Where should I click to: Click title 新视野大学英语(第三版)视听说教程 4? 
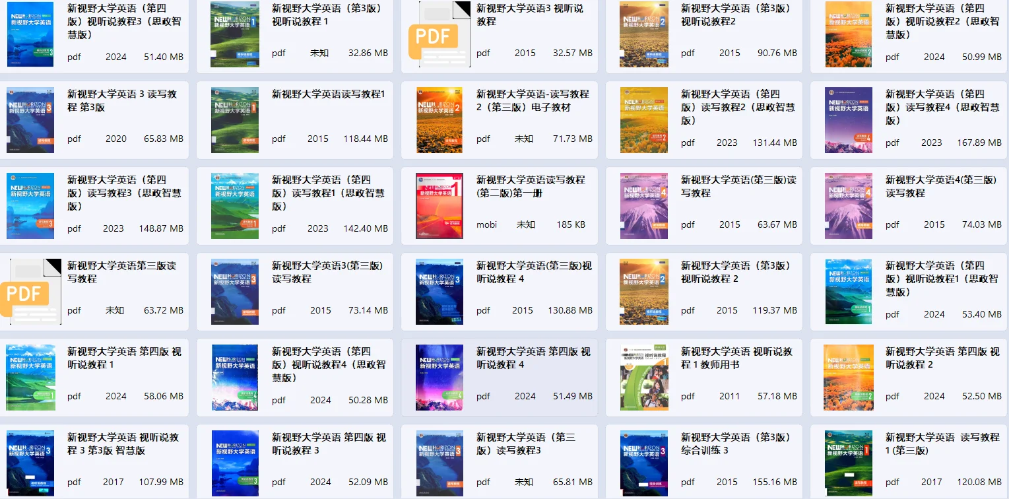coord(534,272)
